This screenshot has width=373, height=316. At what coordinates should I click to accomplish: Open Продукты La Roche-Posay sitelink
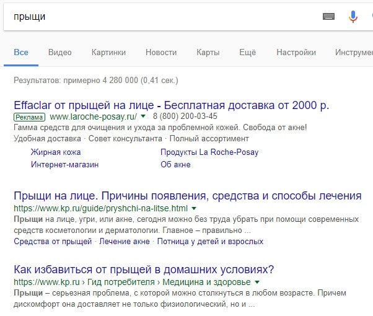tap(209, 152)
